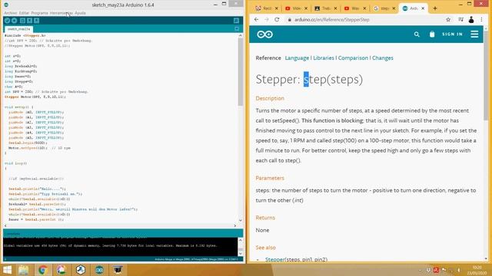Open the Editar menu

24,13
